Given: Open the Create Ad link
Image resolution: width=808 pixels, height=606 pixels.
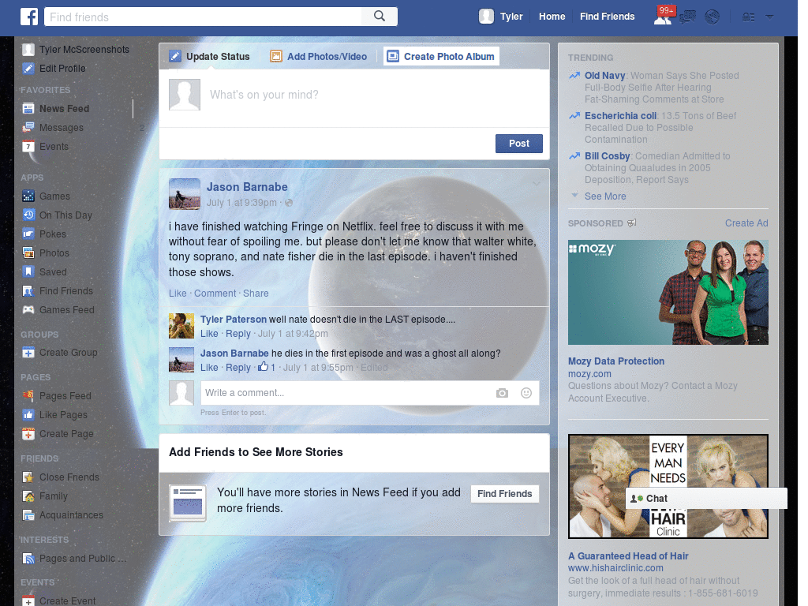Looking at the screenshot, I should pos(746,223).
